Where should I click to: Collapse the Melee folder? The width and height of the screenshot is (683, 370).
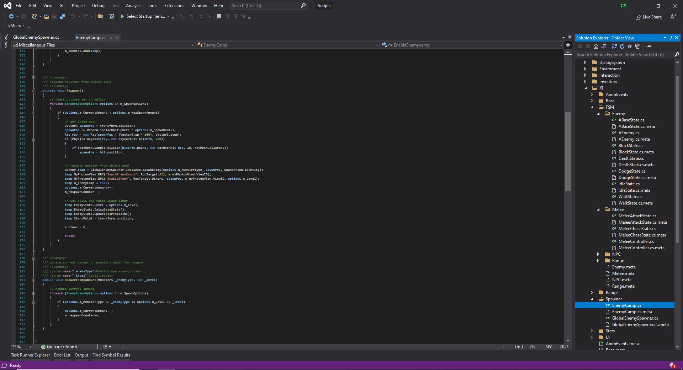pyautogui.click(x=598, y=210)
